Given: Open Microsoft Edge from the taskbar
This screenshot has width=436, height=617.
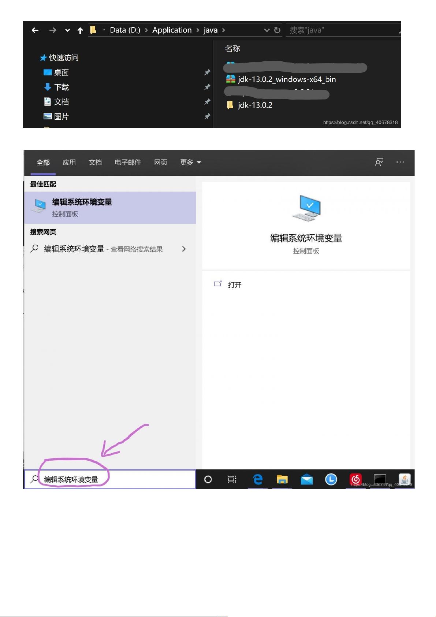Looking at the screenshot, I should (258, 479).
